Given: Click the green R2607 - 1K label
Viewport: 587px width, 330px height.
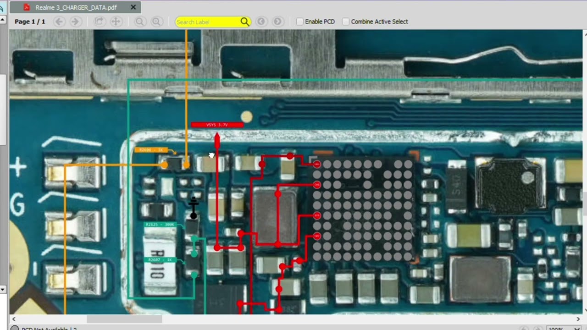Looking at the screenshot, I should (x=160, y=260).
